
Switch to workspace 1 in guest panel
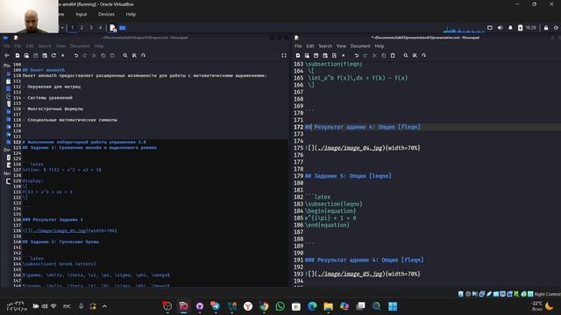pos(73,27)
